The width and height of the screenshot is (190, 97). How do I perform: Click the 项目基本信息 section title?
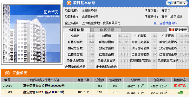coord(84,3)
